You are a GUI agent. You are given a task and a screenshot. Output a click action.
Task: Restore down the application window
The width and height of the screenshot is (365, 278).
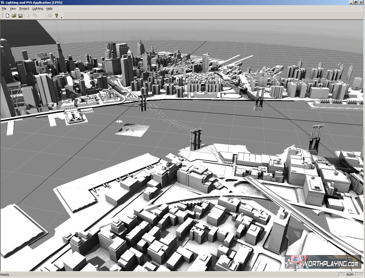356,3
